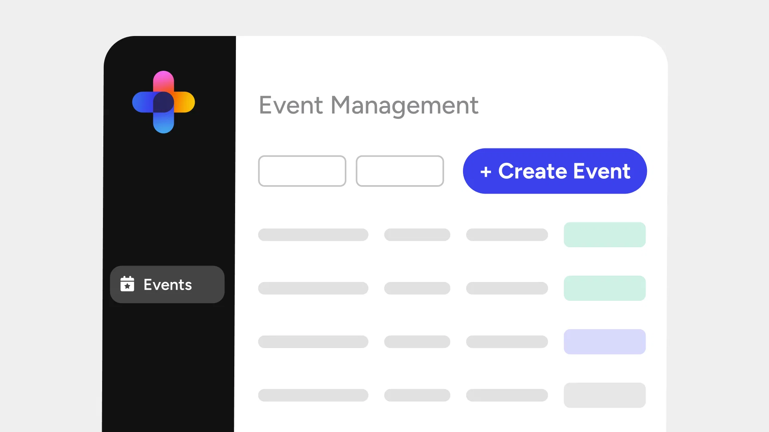Click the calendar star icon in sidebar
Screen dimensions: 769x432
pyautogui.click(x=127, y=284)
